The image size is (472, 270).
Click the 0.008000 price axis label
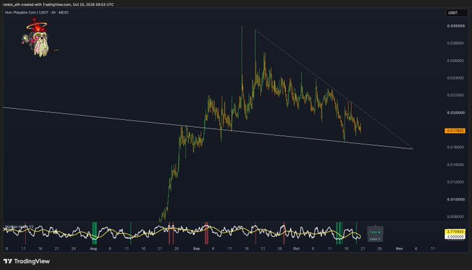[456, 217]
